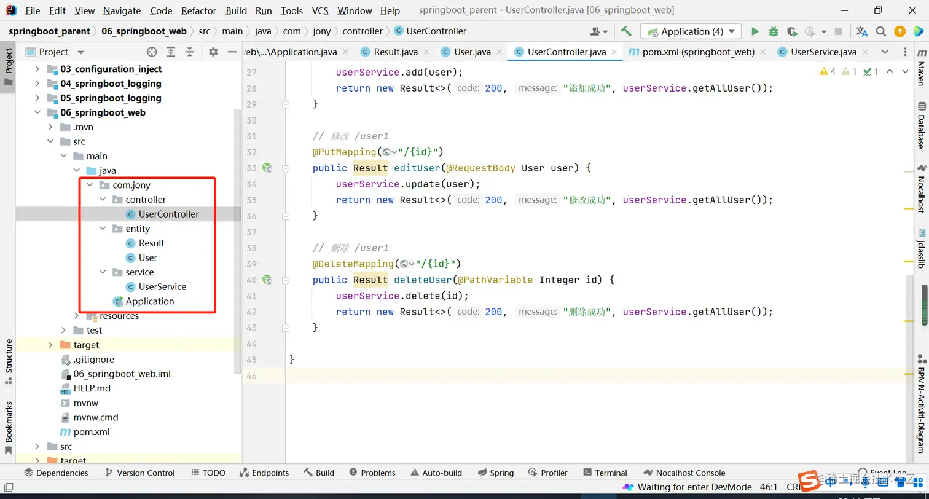Open Project panel gear options
This screenshot has width=929, height=499.
(x=213, y=52)
